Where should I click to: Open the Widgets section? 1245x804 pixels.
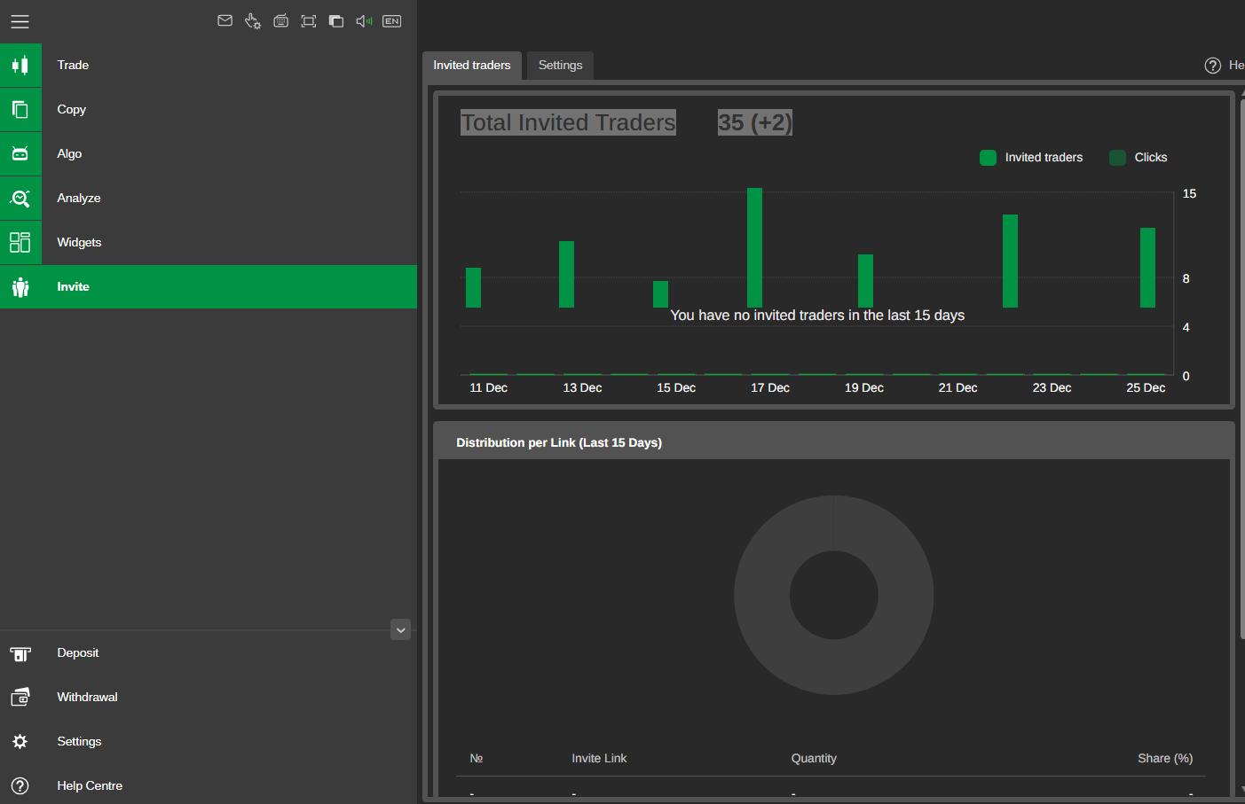pos(79,243)
